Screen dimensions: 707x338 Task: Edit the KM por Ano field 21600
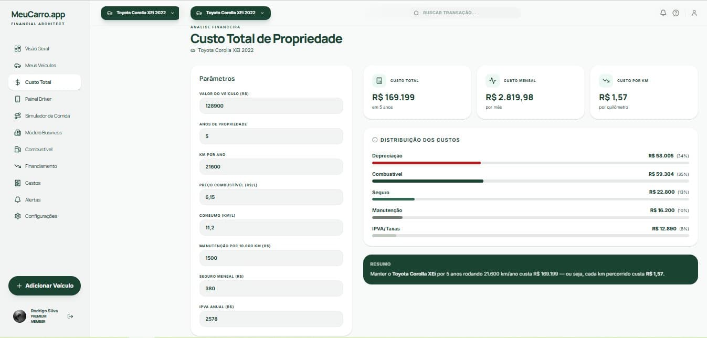coord(271,166)
